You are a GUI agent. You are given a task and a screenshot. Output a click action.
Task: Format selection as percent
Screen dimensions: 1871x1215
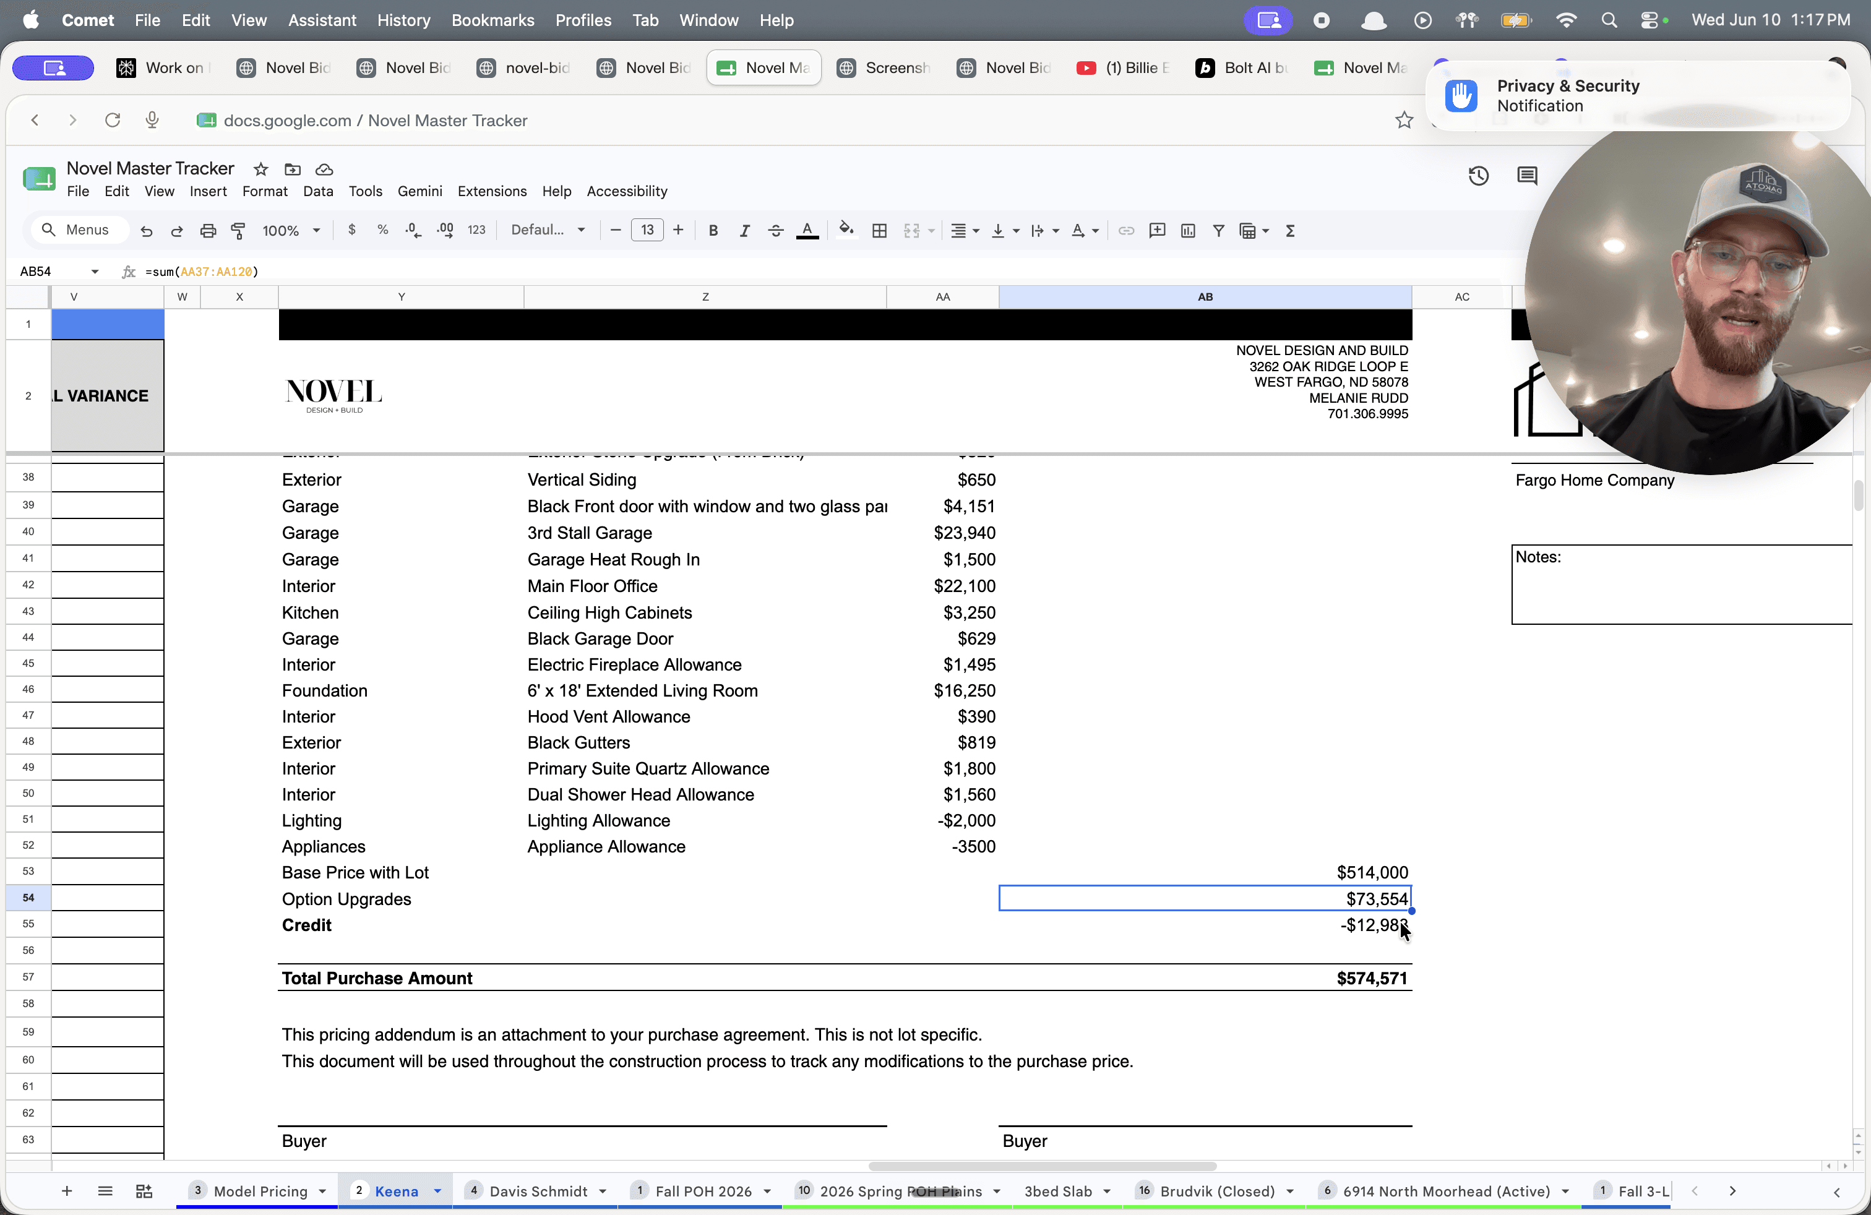382,230
